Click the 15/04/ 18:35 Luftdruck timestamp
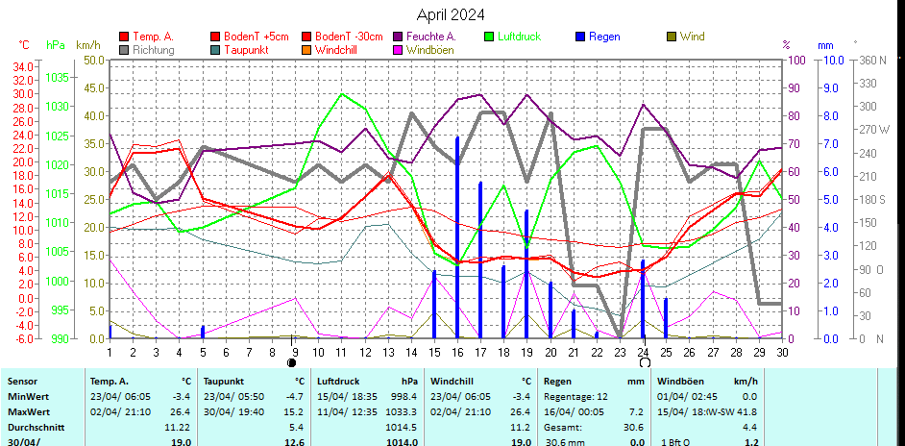Screen dimensions: 905x446 coord(347,397)
